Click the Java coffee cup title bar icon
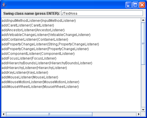 click(4, 5)
